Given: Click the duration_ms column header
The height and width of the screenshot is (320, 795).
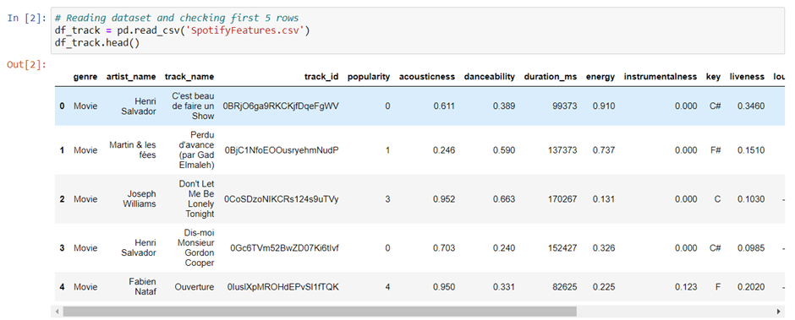Looking at the screenshot, I should coord(550,77).
